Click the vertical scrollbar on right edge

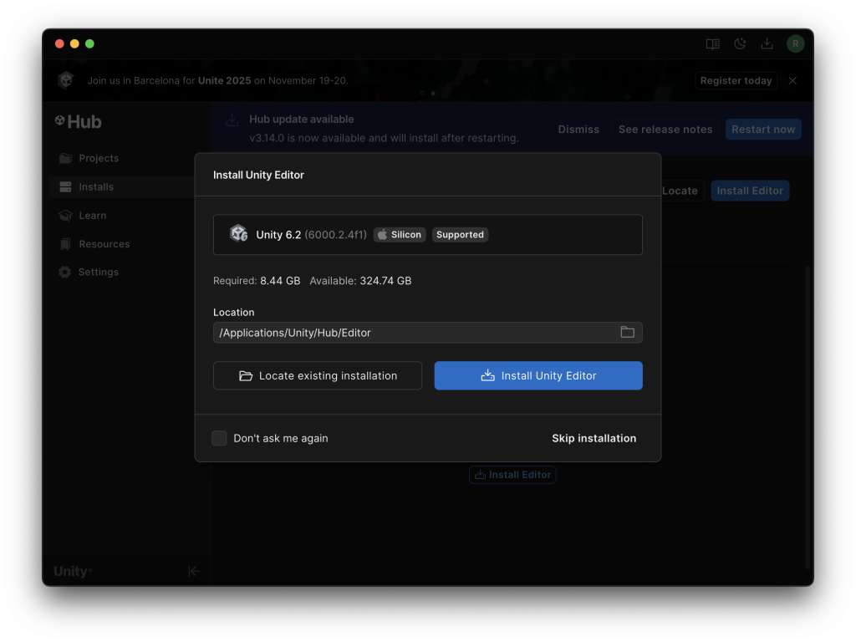pos(808,418)
